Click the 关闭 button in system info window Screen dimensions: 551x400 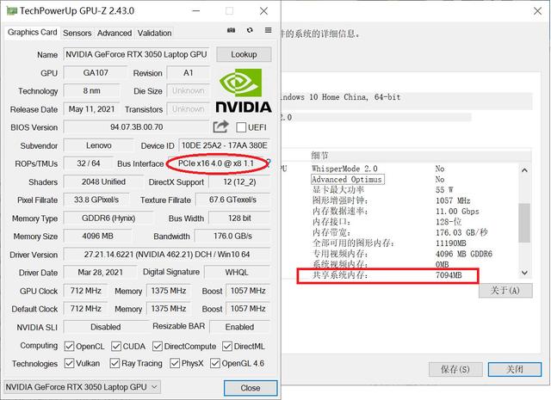(515, 369)
